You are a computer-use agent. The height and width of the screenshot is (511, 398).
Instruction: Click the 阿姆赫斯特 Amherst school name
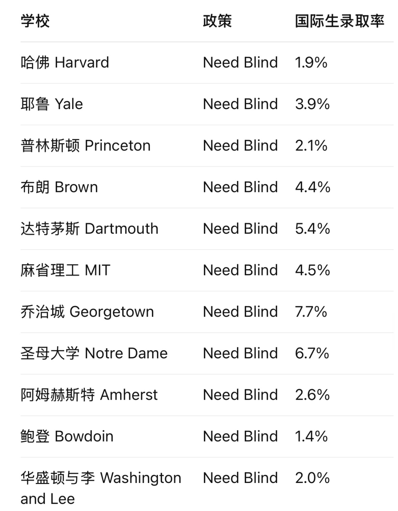tap(89, 395)
